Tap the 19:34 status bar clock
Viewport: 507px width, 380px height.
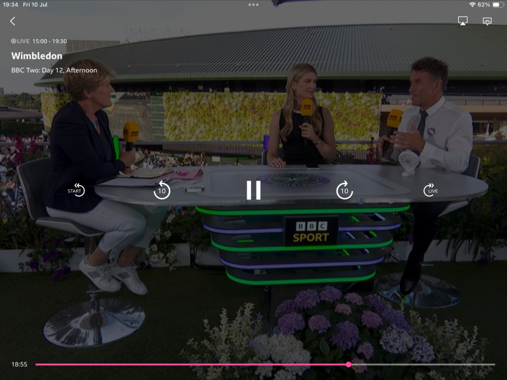(10, 4)
